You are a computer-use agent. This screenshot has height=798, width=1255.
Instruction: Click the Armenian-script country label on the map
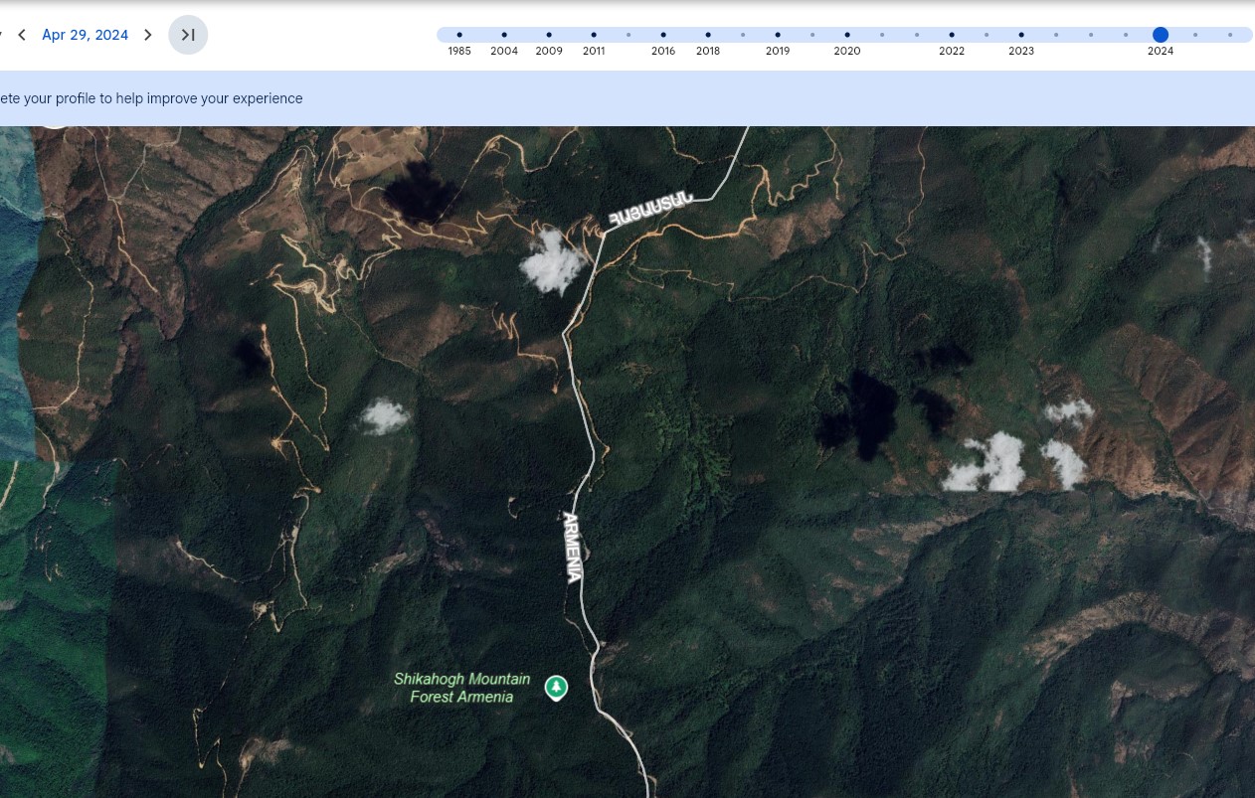pos(650,209)
